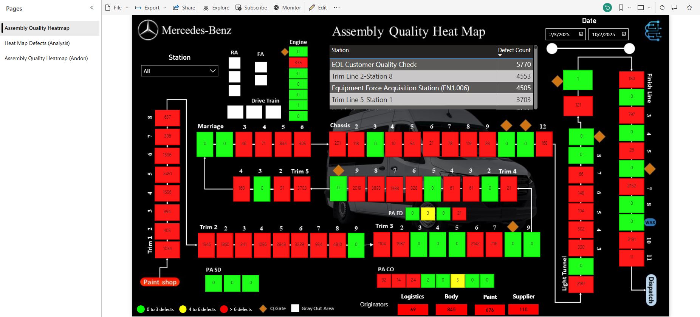Viewport: 700px width, 317px height.
Task: Click the favorite star icon
Action: point(689,8)
